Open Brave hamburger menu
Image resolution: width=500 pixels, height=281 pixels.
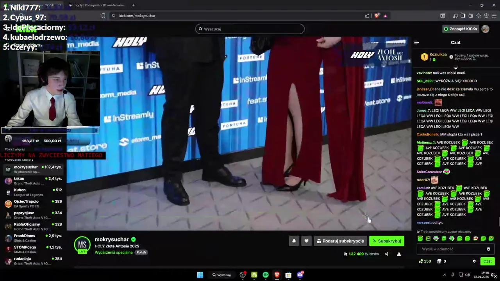tap(494, 16)
